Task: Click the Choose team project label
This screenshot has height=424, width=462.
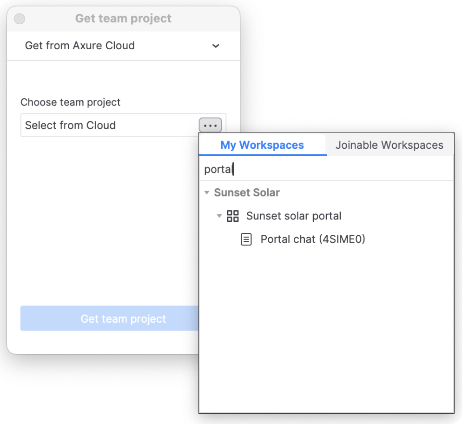Action: [x=71, y=102]
